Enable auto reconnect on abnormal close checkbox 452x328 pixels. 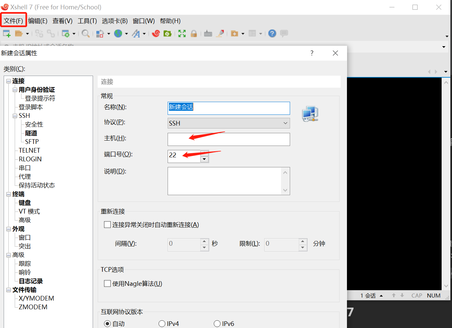click(x=107, y=225)
